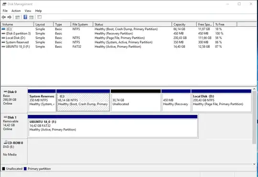Click the Disk 1 Removable label panel
The height and width of the screenshot is (177, 258).
coord(14,126)
